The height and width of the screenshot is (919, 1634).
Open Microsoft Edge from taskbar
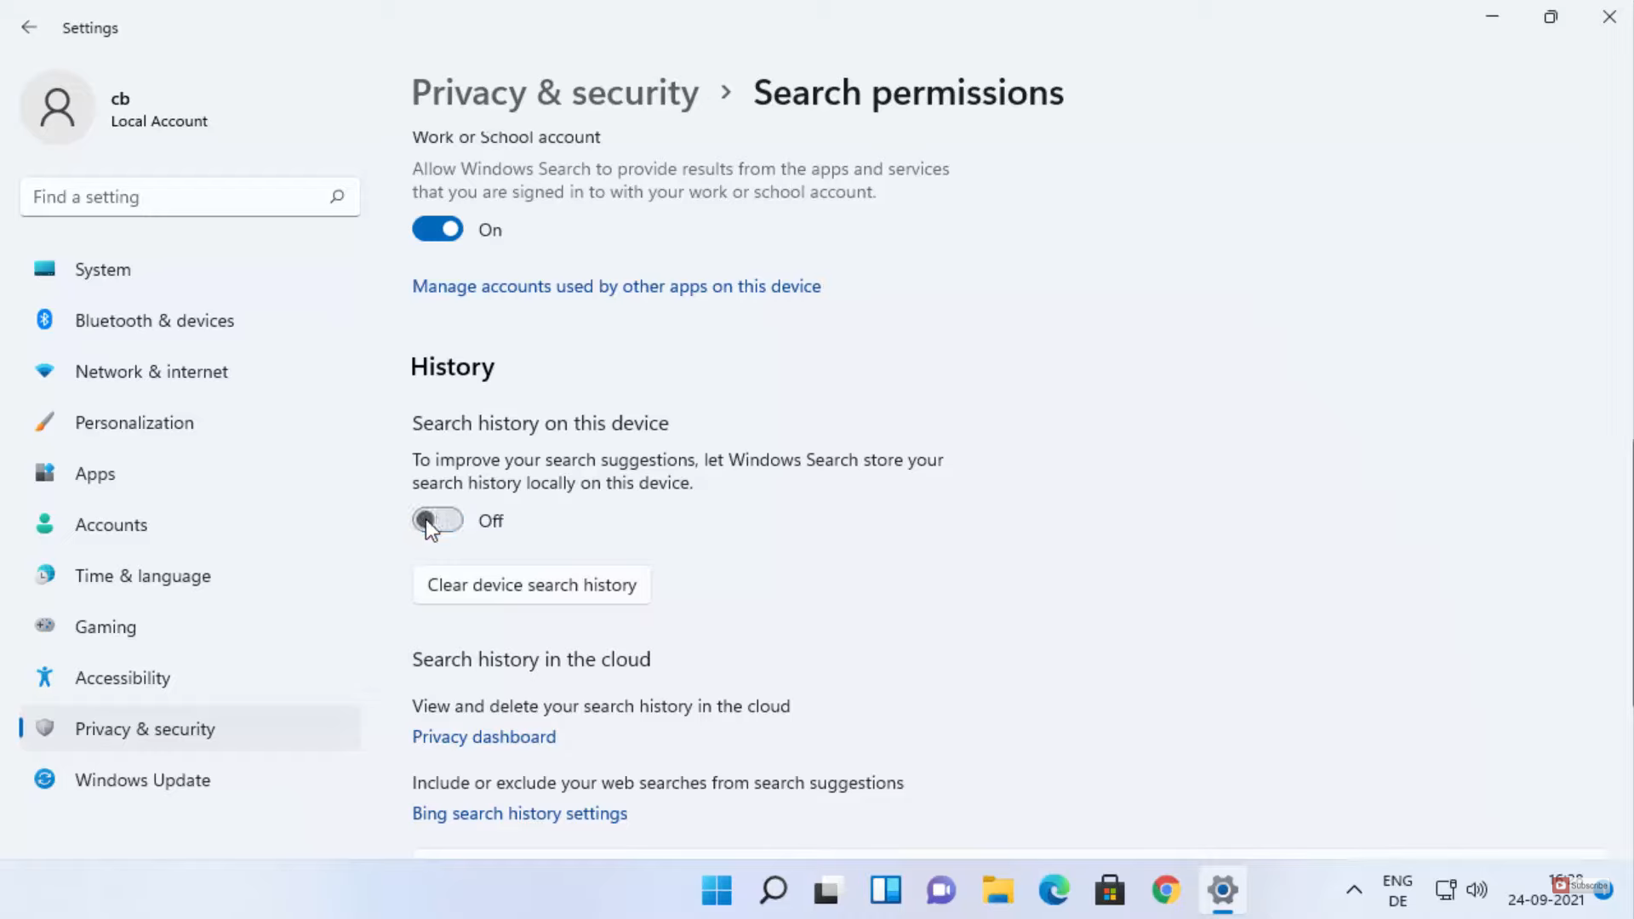pyautogui.click(x=1054, y=890)
